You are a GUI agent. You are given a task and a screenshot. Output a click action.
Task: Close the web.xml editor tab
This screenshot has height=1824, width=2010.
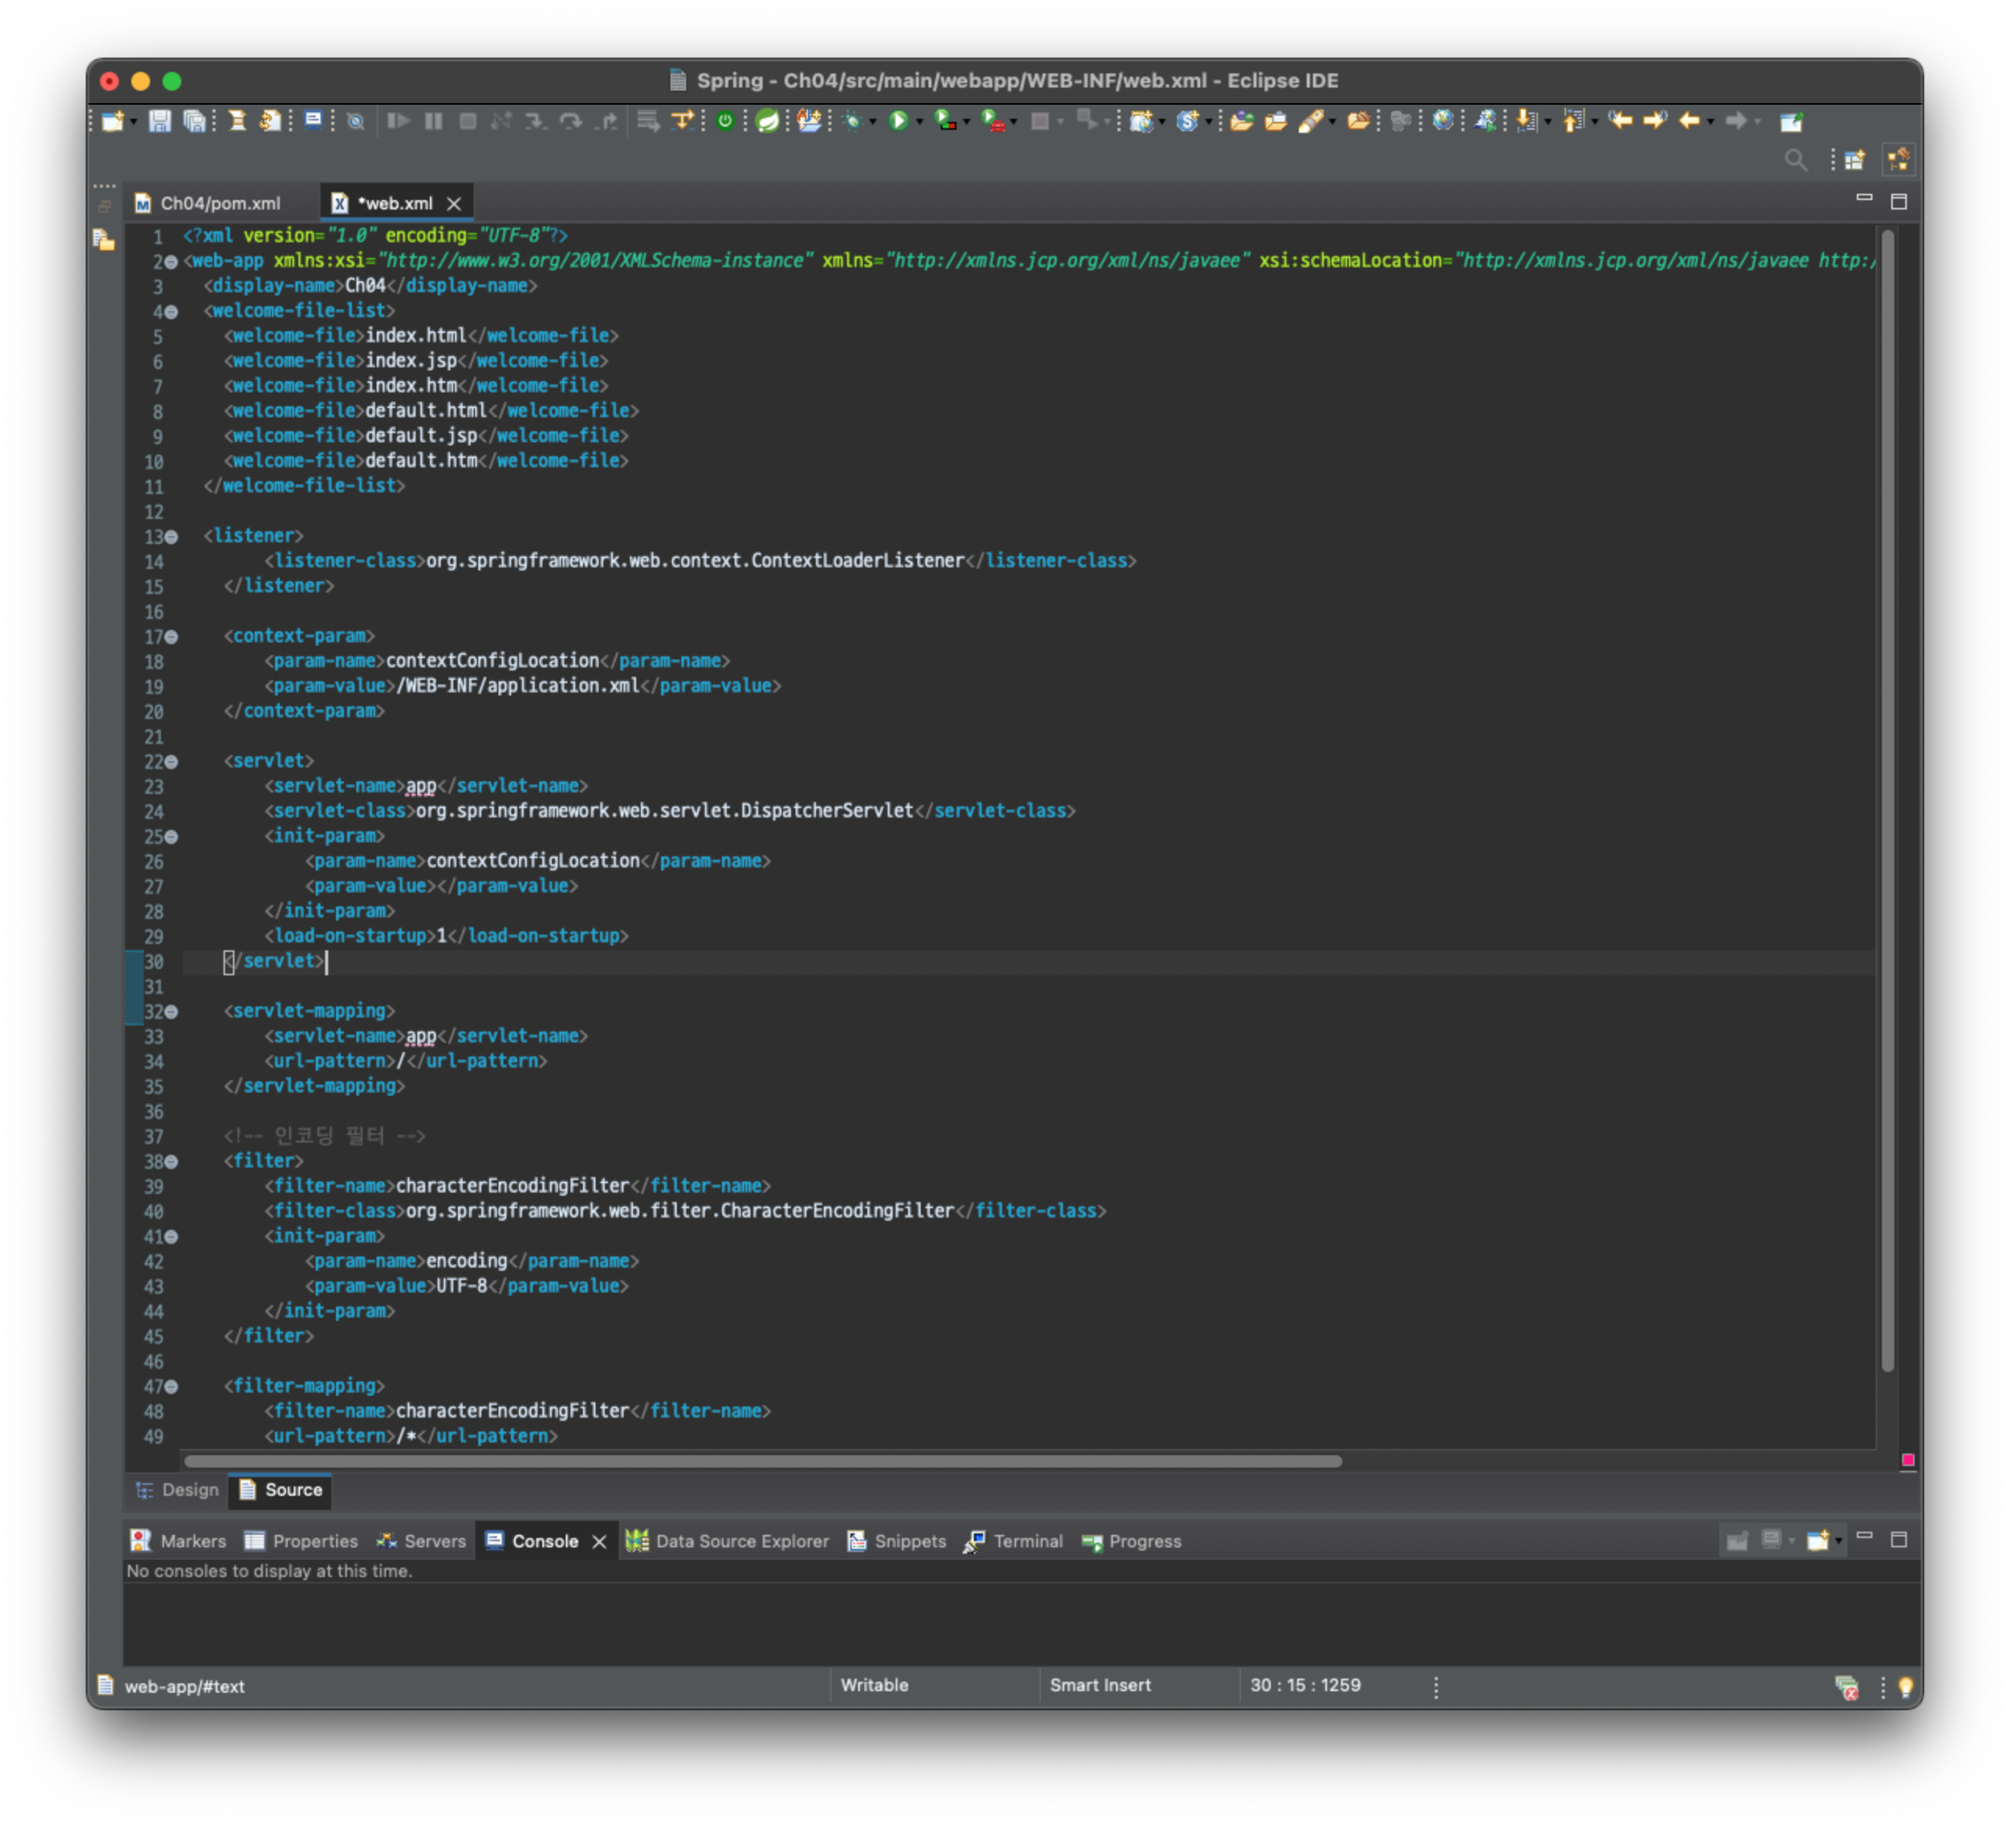coord(455,203)
